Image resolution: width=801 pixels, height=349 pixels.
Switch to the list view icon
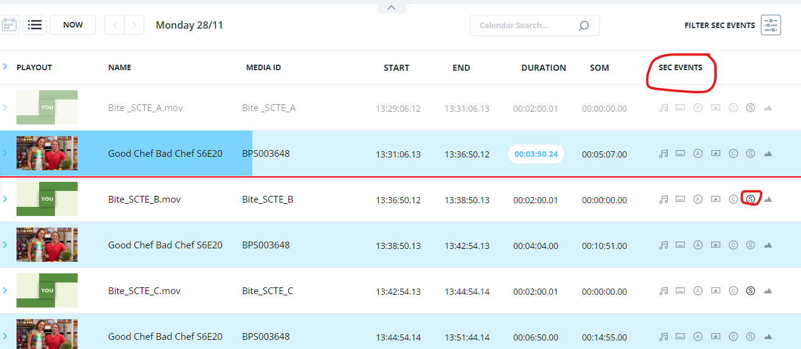[35, 25]
